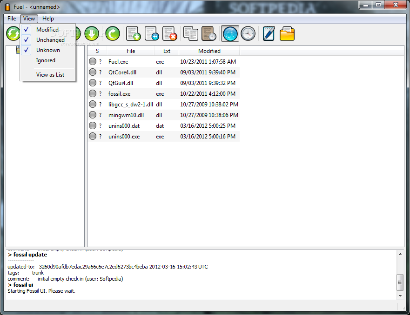Select the fossil.exe file name
This screenshot has height=315, width=410.
click(x=119, y=94)
